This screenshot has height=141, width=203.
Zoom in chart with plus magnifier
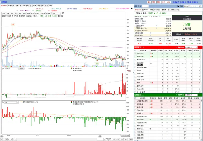(110, 139)
